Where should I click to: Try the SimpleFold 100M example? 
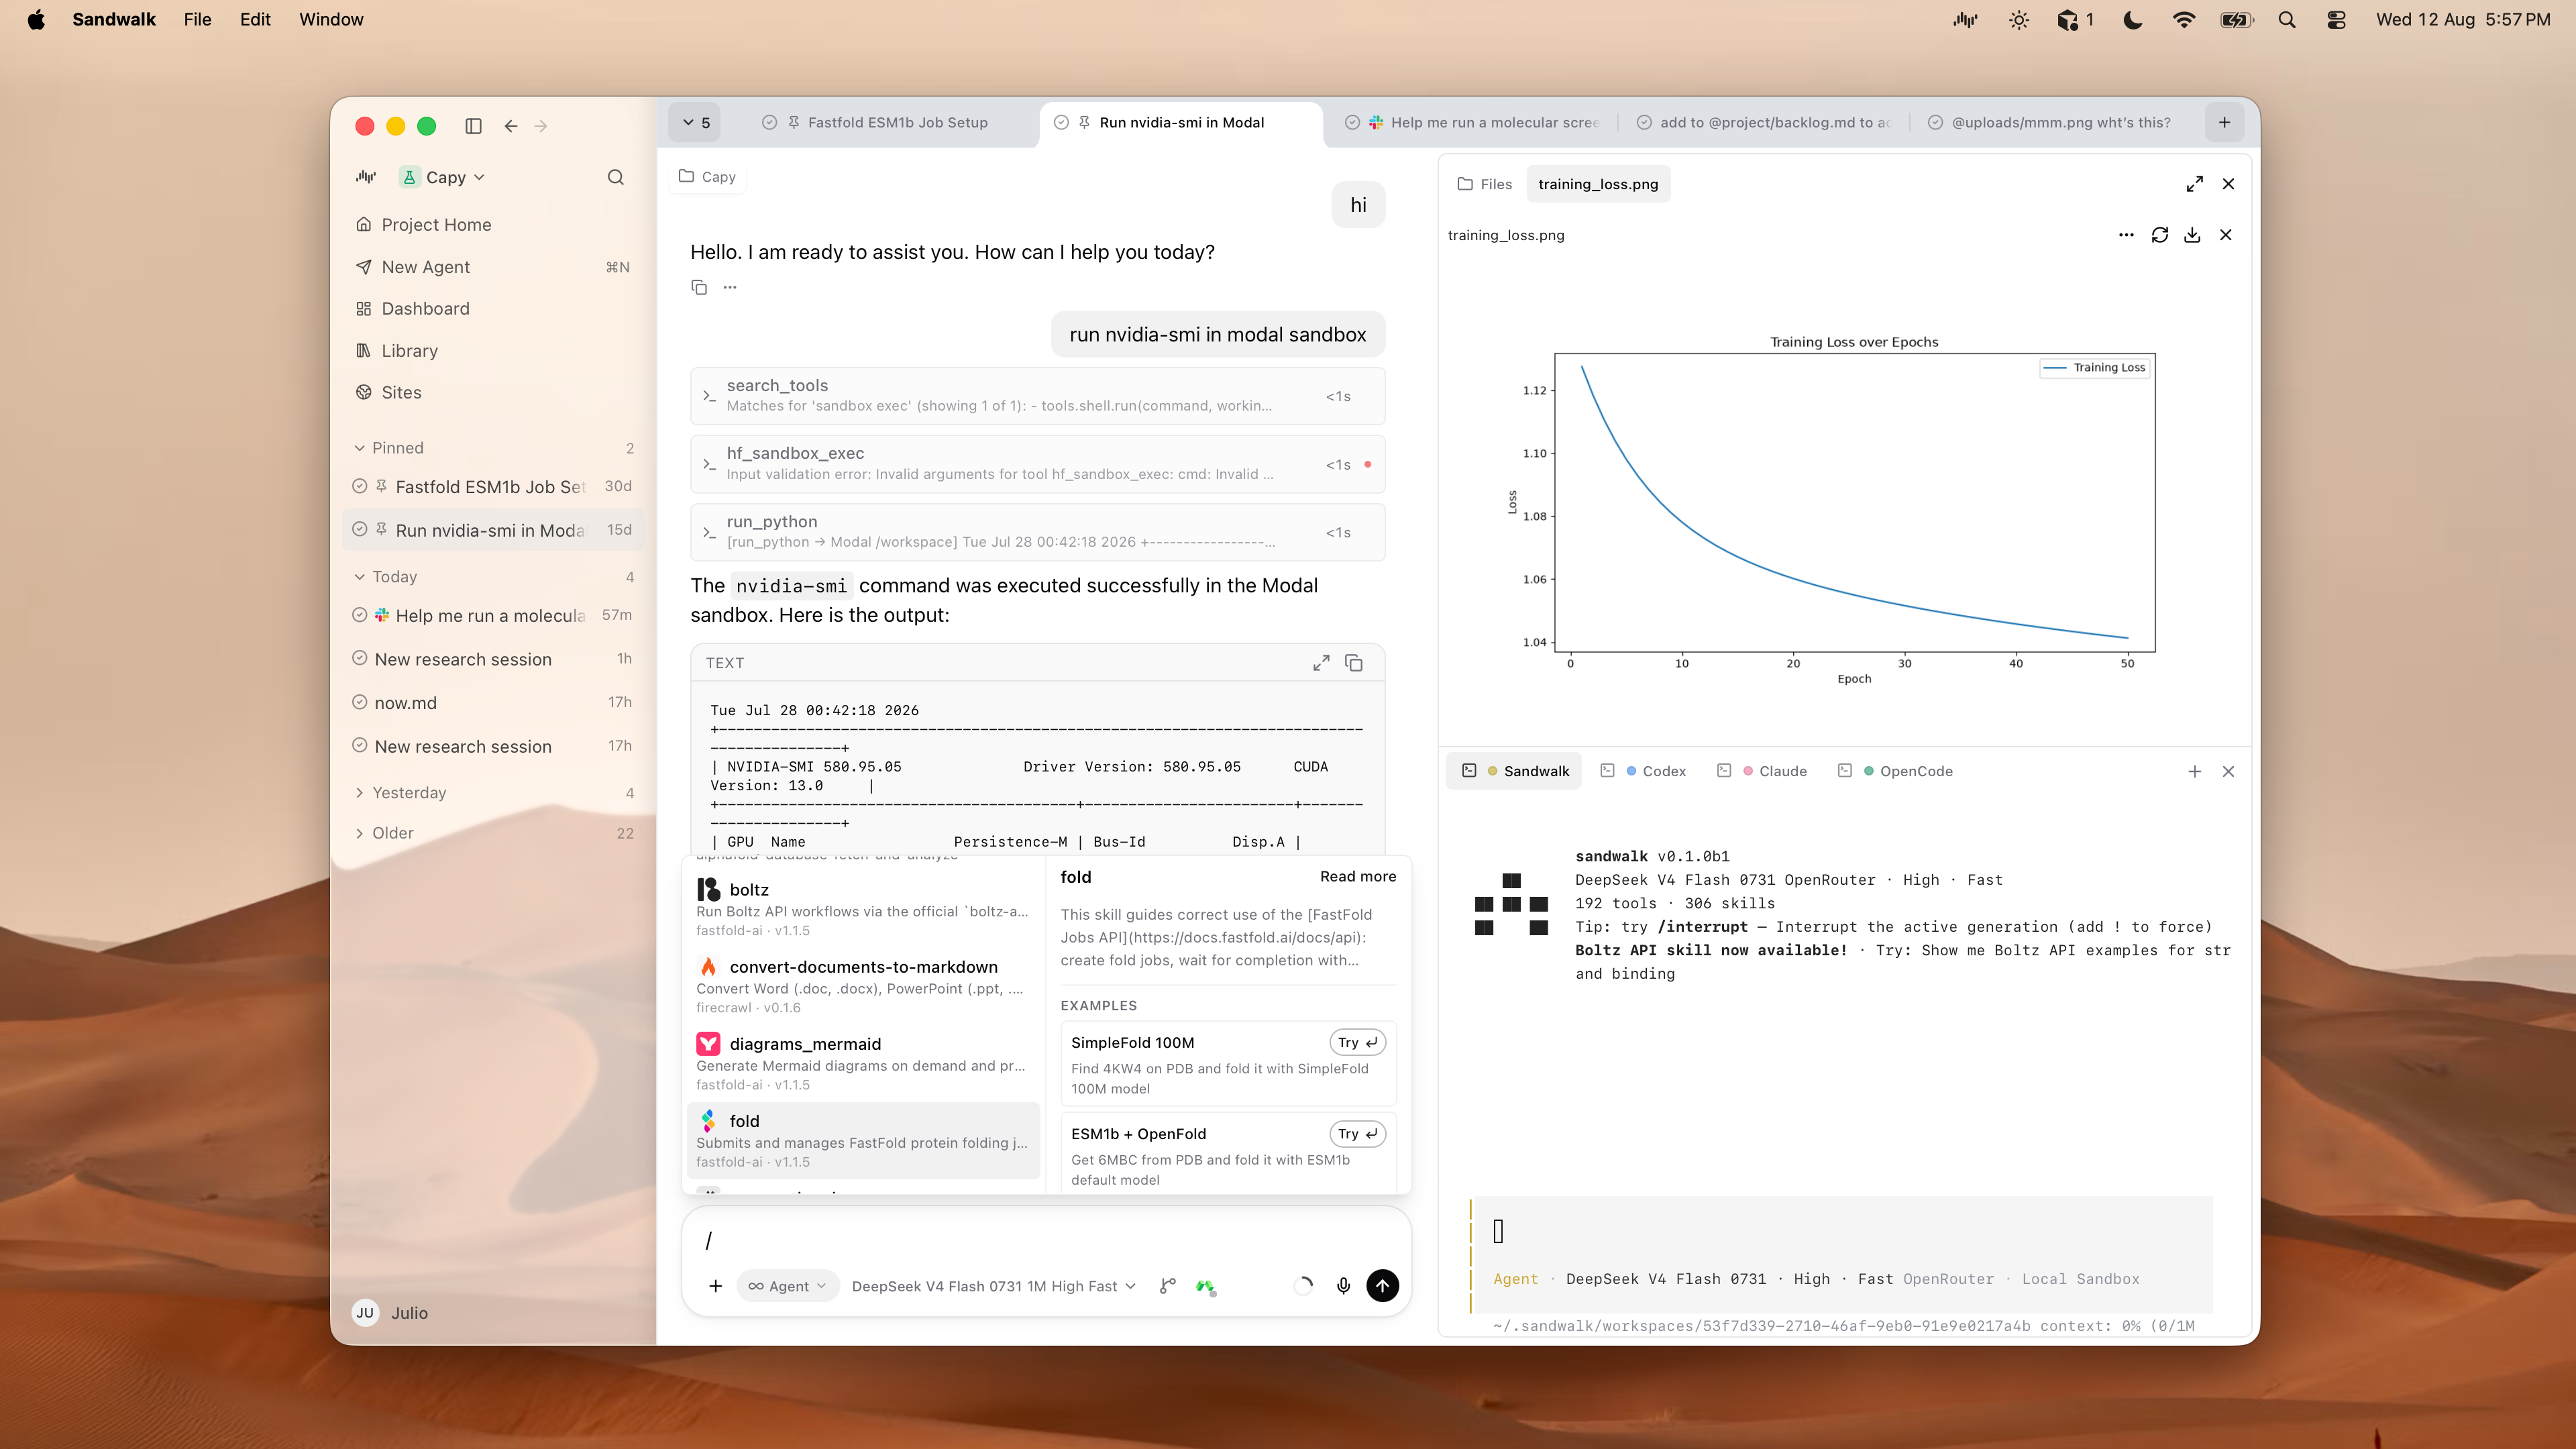point(1357,1042)
